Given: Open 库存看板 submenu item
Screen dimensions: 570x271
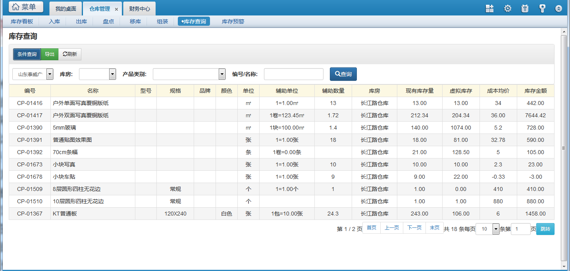Looking at the screenshot, I should [x=22, y=21].
